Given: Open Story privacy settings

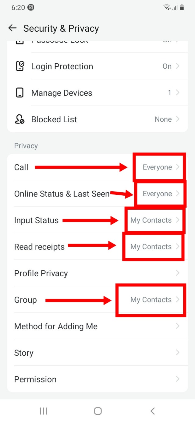Looking at the screenshot, I should [97, 353].
